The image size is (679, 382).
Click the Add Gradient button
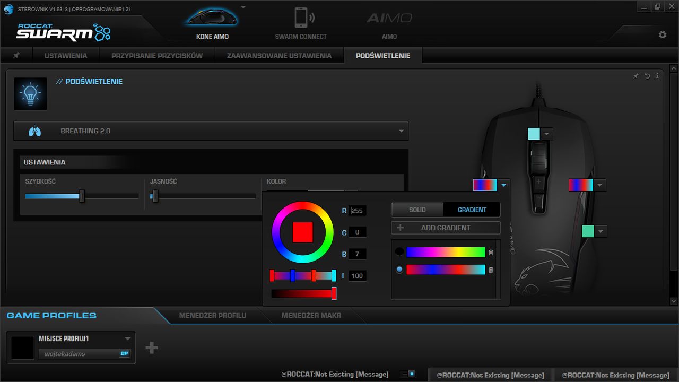pos(446,228)
